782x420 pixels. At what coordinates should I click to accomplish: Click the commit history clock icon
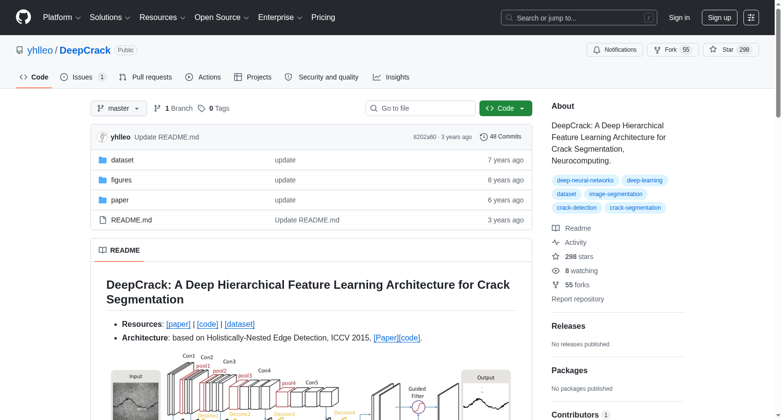[484, 137]
